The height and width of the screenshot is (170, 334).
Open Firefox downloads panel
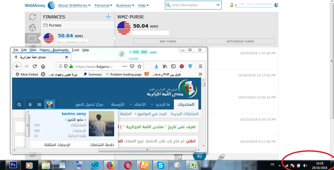[x=156, y=66]
